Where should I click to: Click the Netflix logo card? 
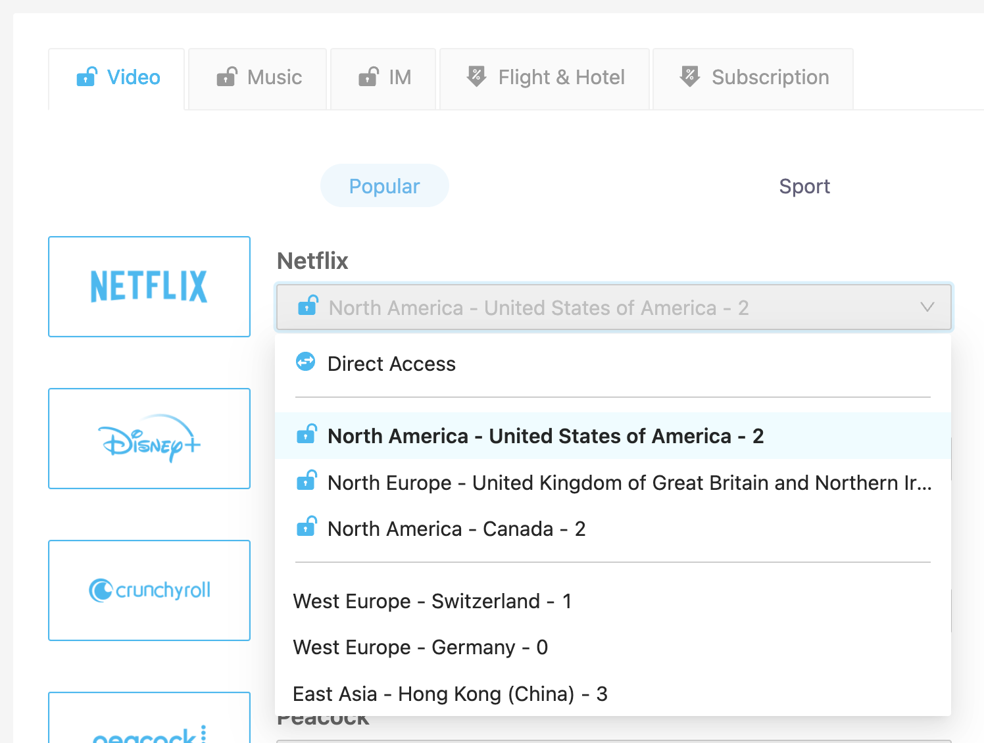tap(149, 287)
